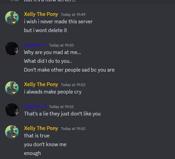Select 'That's a lie they just don't like you'
The image size is (175, 159).
[62, 114]
